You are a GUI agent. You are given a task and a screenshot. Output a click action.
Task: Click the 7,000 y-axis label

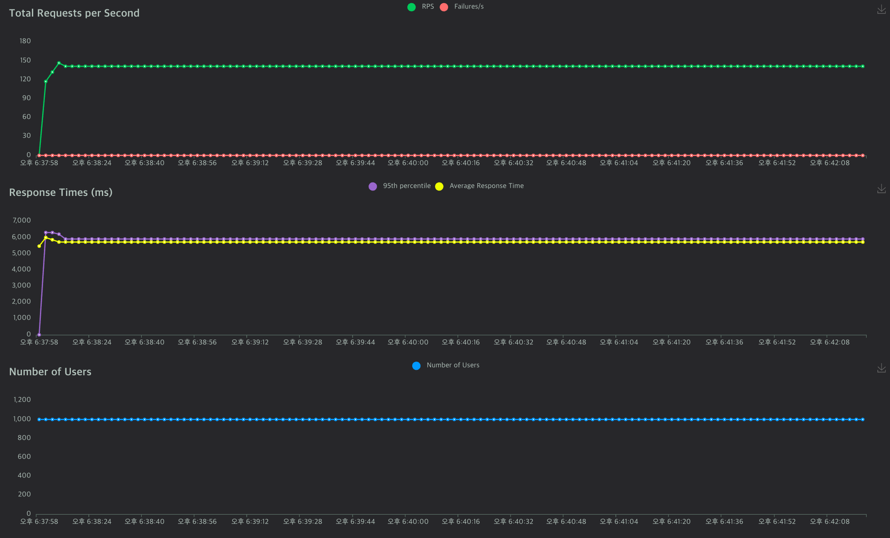click(x=22, y=220)
